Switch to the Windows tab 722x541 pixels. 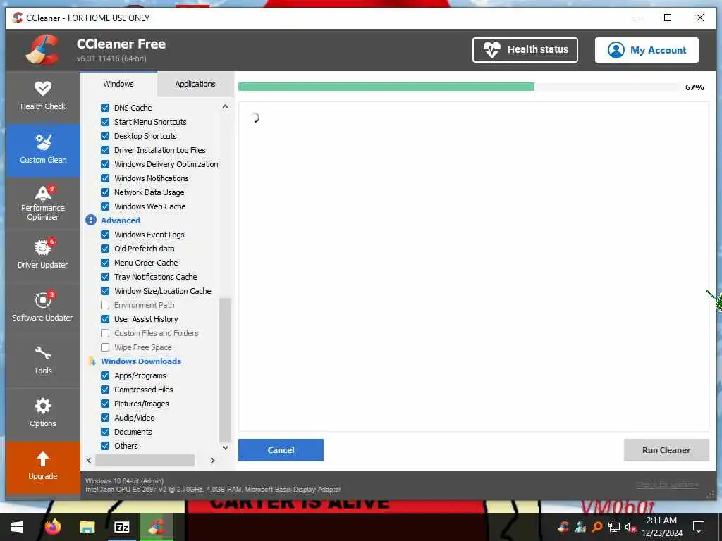(118, 84)
